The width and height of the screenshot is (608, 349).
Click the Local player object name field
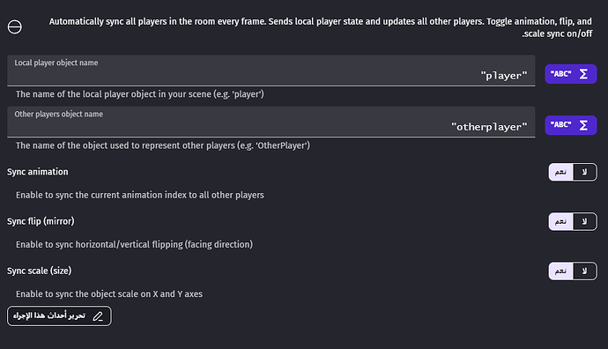coord(271,71)
